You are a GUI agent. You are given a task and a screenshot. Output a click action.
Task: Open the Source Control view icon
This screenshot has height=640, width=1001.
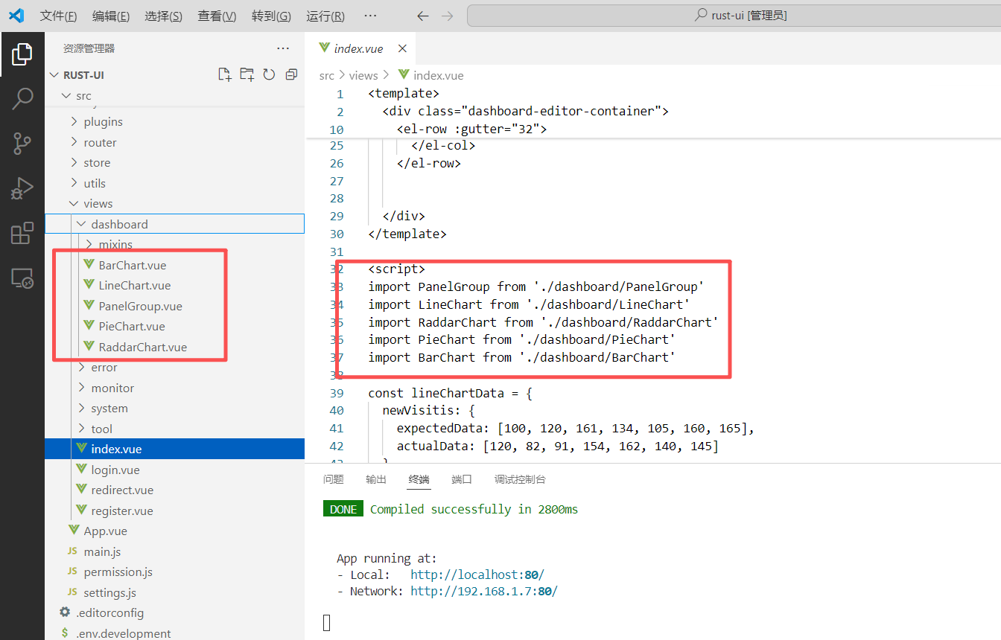point(22,144)
